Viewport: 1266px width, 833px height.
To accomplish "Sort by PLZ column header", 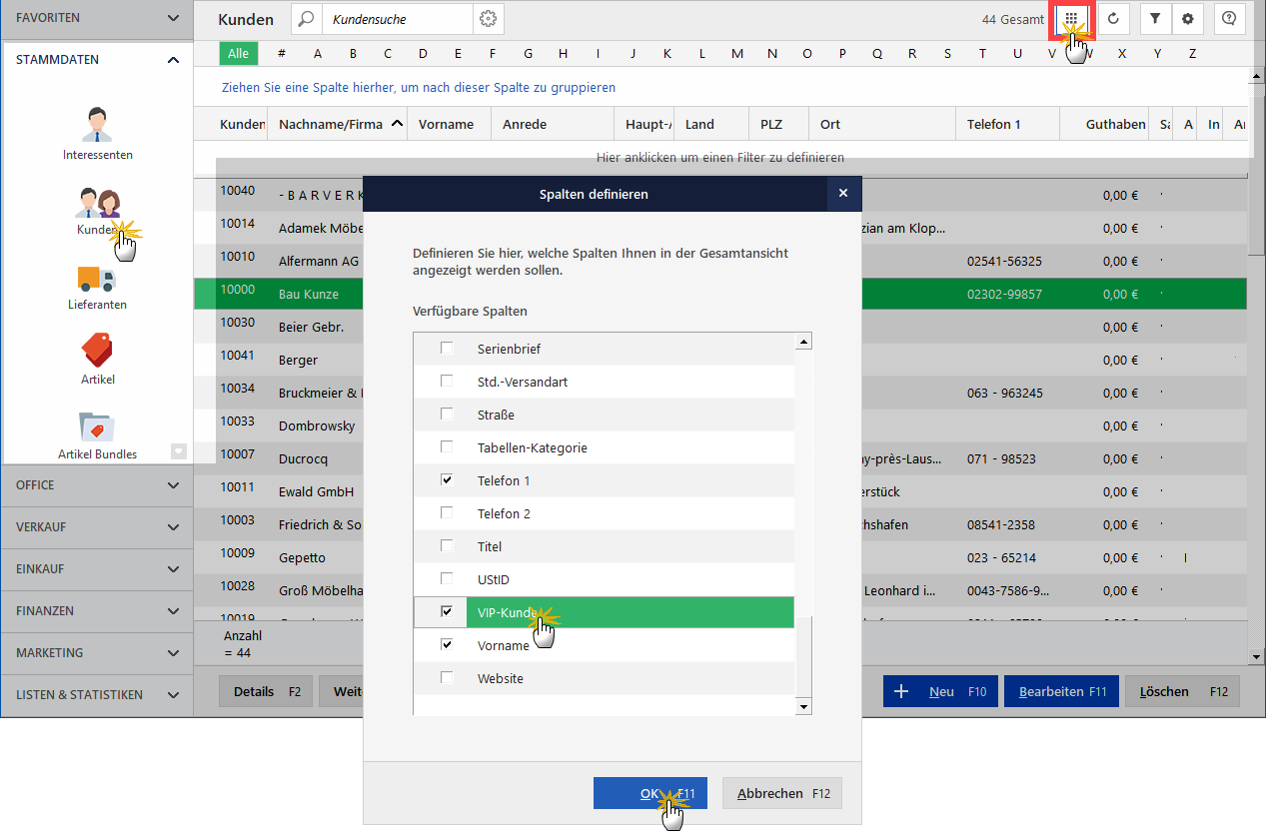I will 778,124.
